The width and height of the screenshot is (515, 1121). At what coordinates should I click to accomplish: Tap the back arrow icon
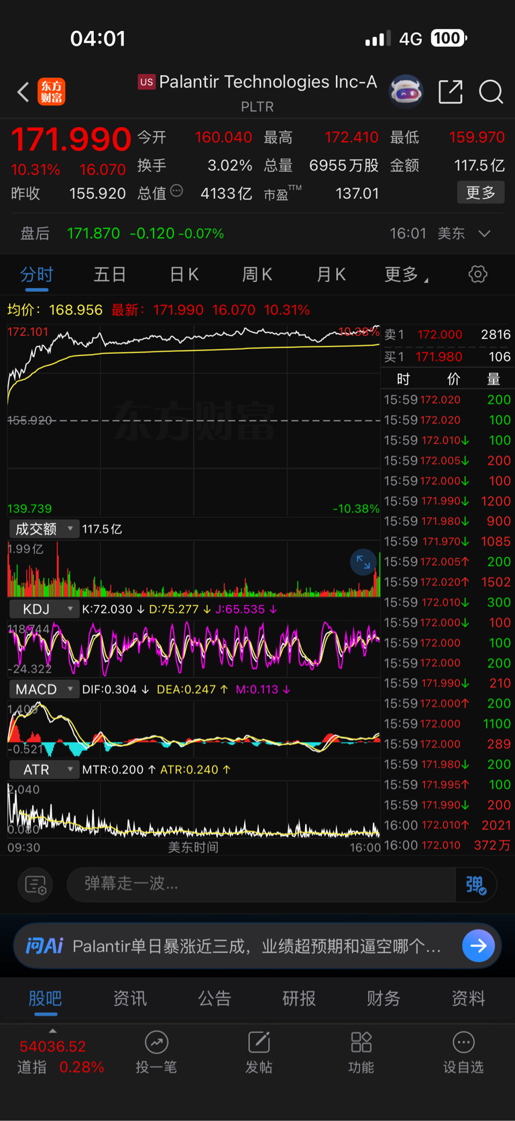23,92
